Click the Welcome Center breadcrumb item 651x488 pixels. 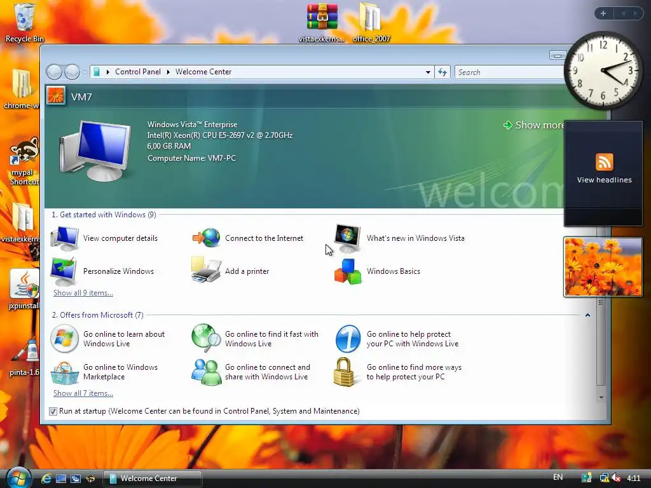[x=203, y=72]
